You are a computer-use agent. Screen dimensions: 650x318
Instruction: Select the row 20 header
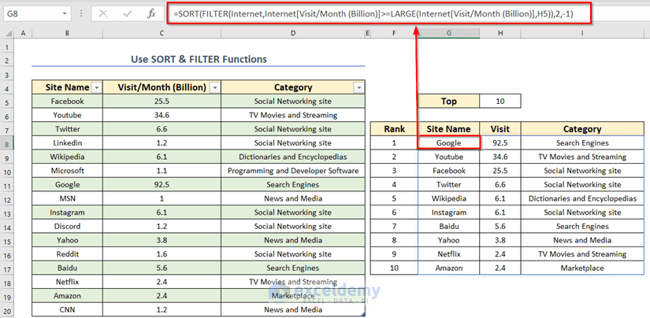(x=7, y=309)
